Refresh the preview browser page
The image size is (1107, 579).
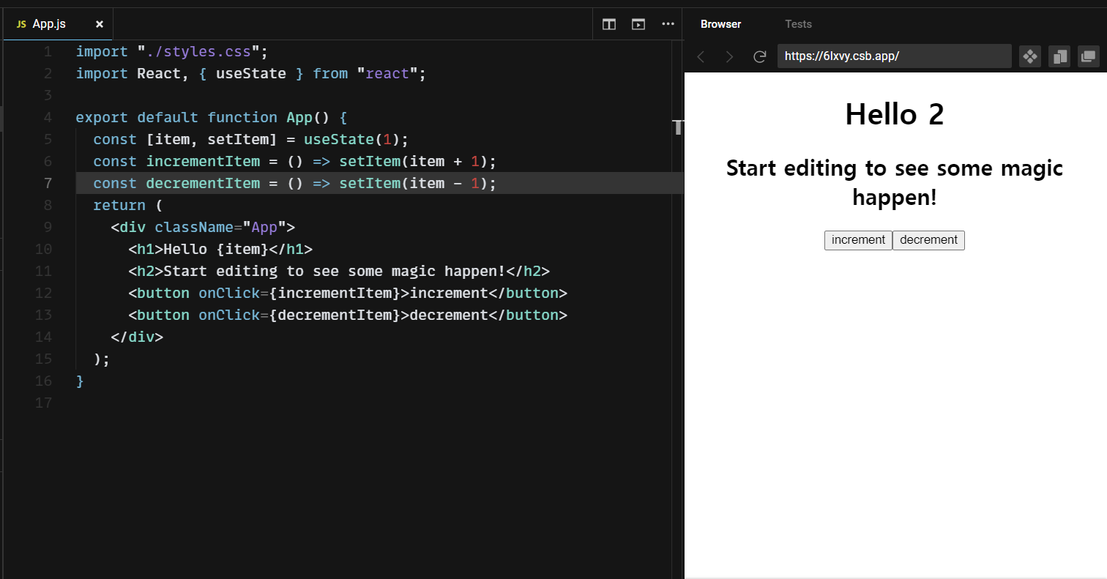(x=760, y=56)
